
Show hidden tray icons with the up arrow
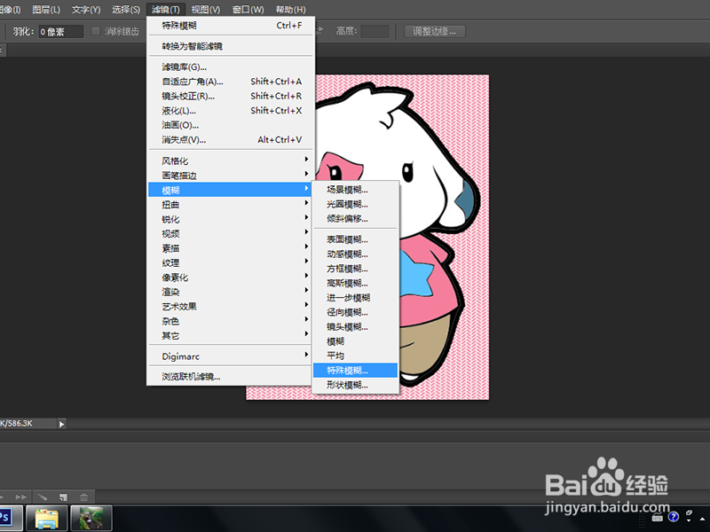coord(703,519)
